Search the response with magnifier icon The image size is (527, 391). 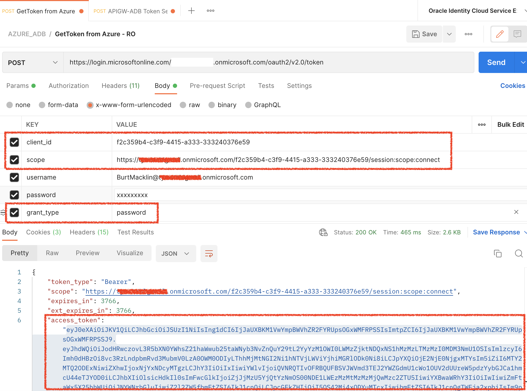click(518, 253)
